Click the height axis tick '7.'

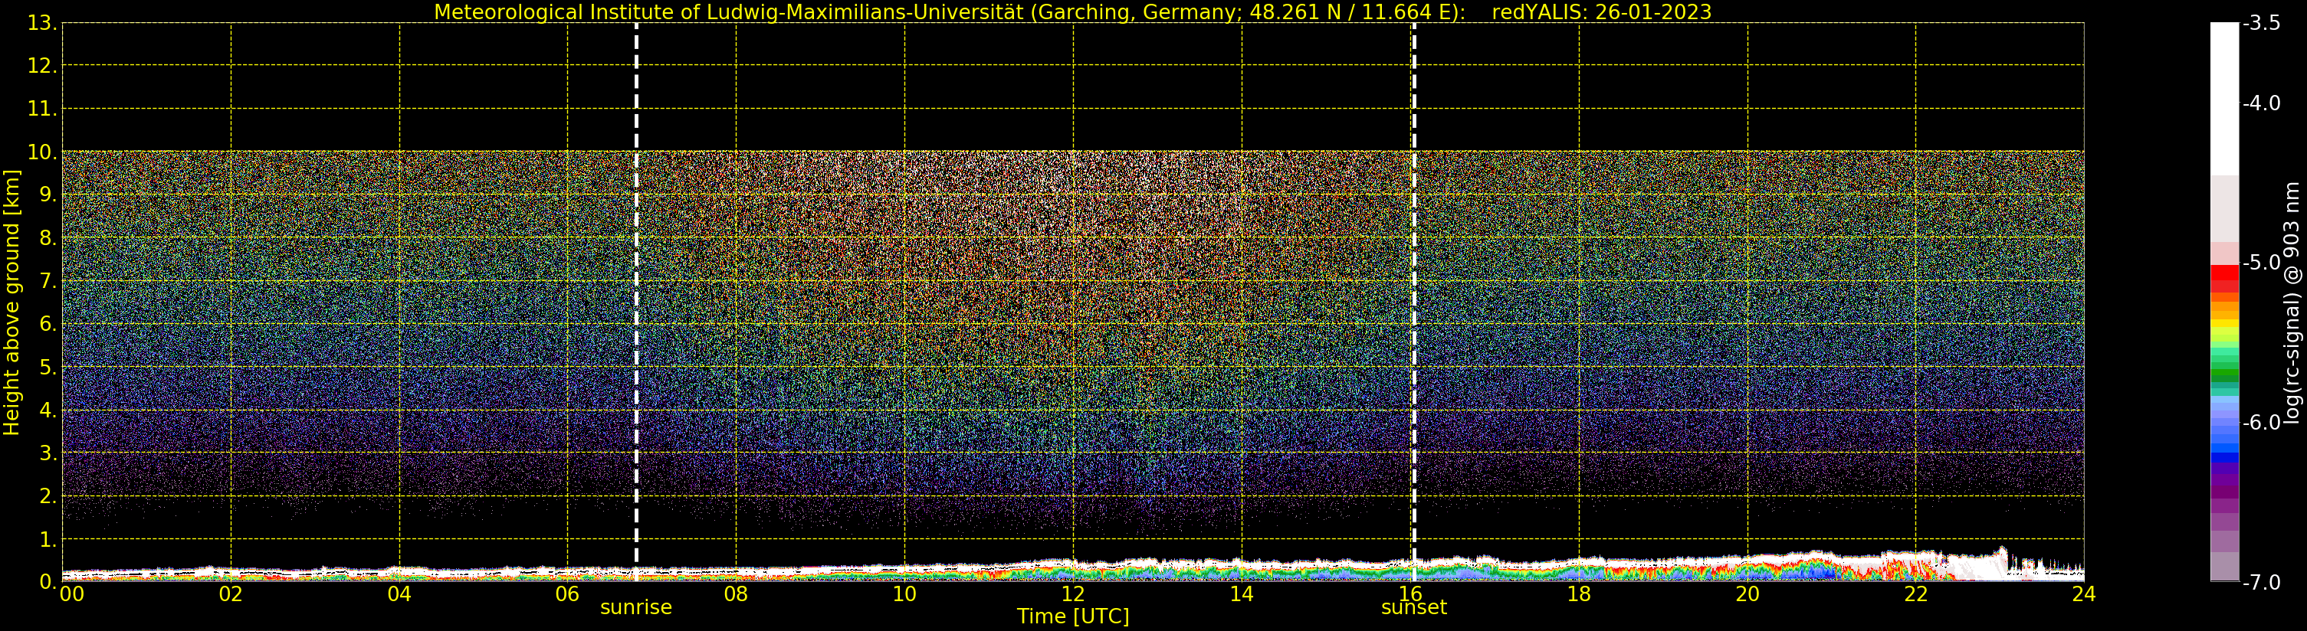coord(48,281)
